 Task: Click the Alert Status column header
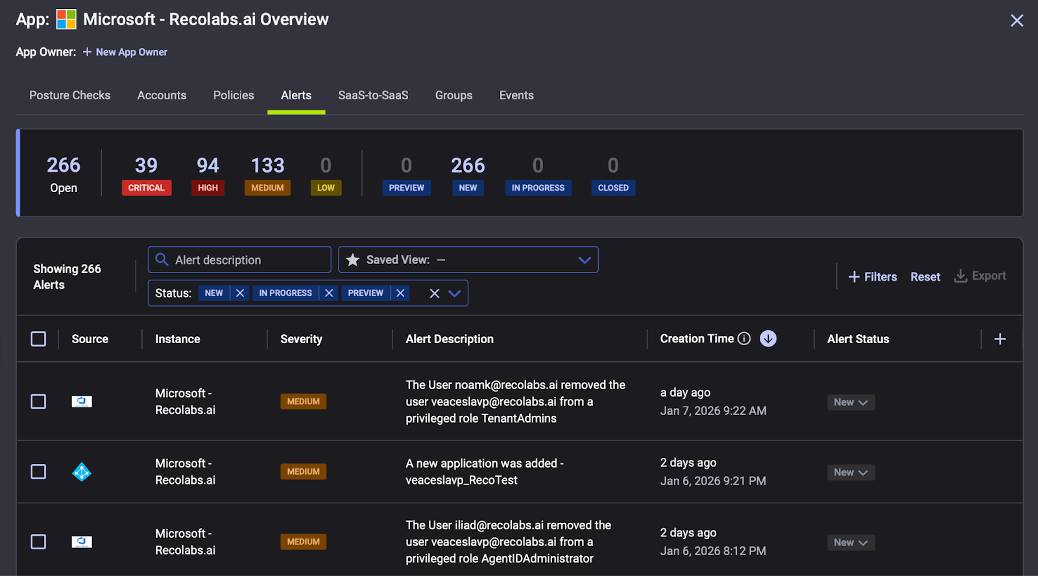tap(858, 339)
